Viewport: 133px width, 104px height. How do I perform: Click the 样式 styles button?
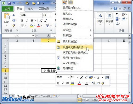coord(100,19)
